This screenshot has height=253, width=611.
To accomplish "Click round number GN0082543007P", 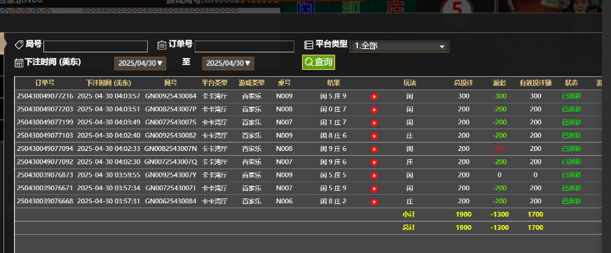I will [x=171, y=109].
